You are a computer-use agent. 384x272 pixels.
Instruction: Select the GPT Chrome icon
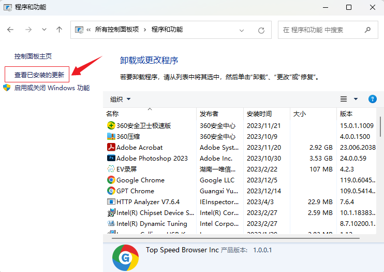coord(111,191)
